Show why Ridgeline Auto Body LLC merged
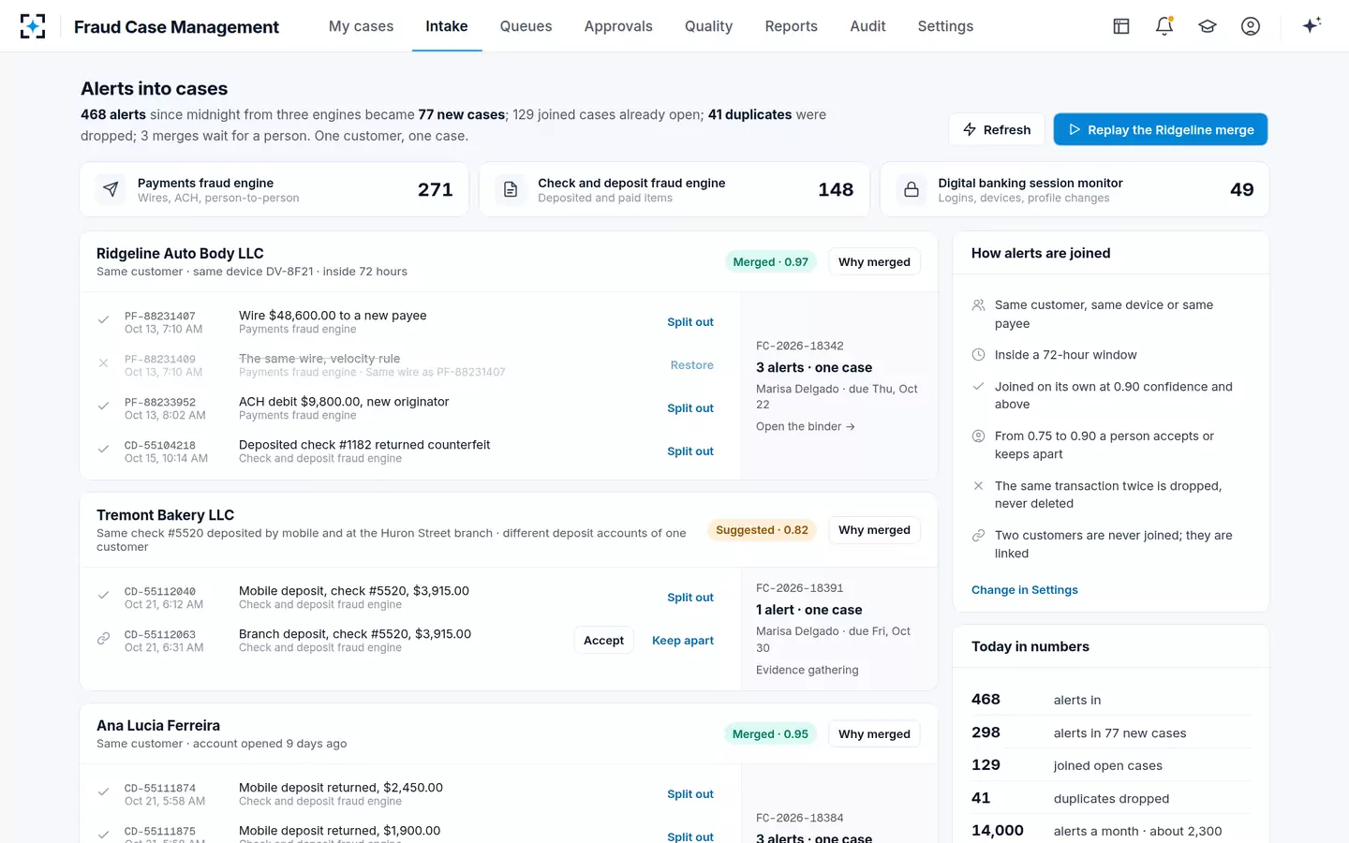Screen dimensions: 1349x843 874,262
